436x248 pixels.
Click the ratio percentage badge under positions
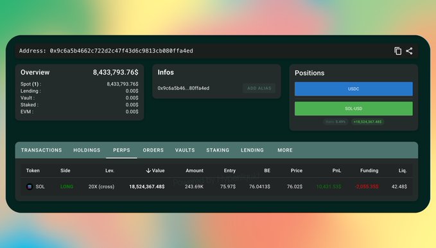335,122
